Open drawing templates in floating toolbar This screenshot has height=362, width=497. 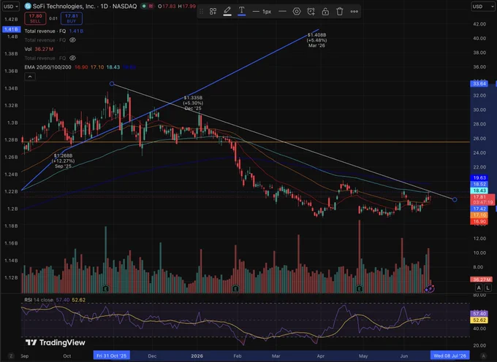pyautogui.click(x=213, y=12)
